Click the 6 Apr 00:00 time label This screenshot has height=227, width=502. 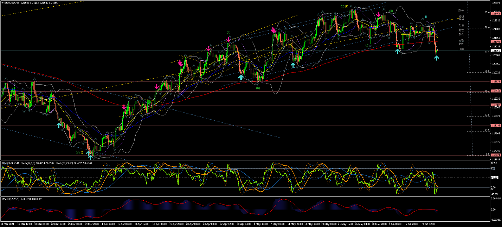tap(125, 223)
